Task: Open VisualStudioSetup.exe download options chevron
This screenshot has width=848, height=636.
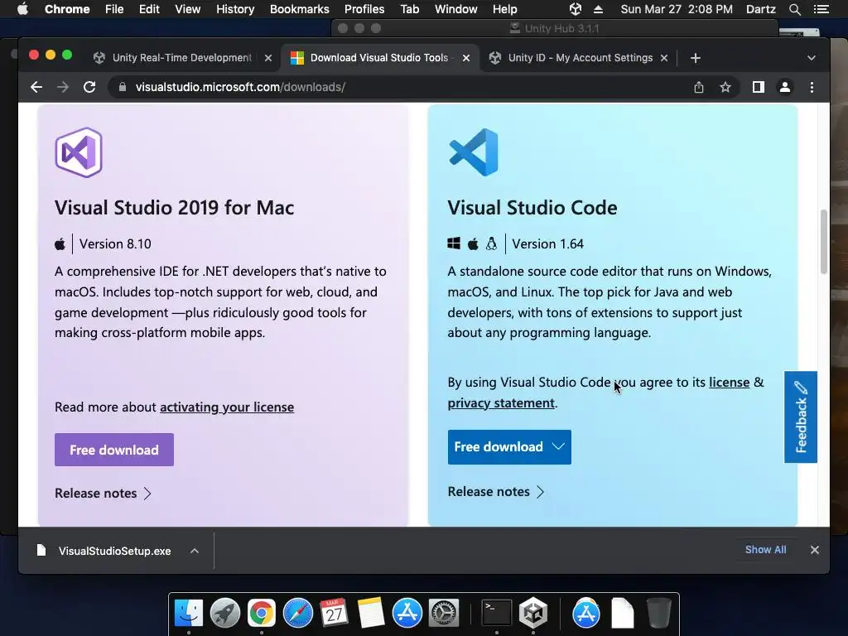Action: 195,551
